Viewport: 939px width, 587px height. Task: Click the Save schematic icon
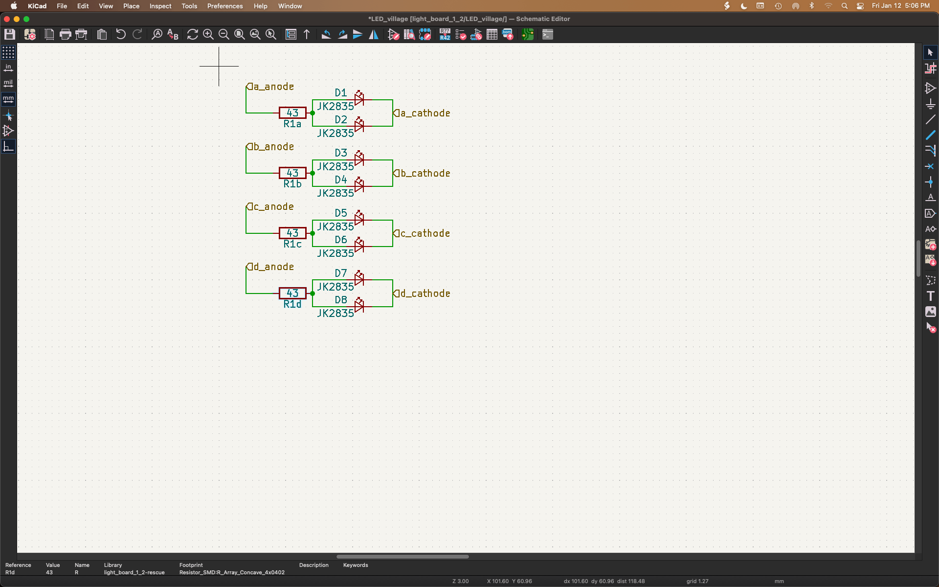point(10,34)
